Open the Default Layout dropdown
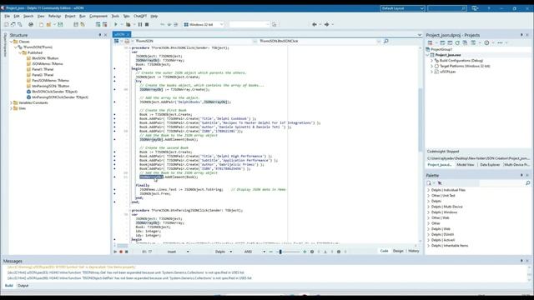This screenshot has height=300, width=534. tap(421, 8)
